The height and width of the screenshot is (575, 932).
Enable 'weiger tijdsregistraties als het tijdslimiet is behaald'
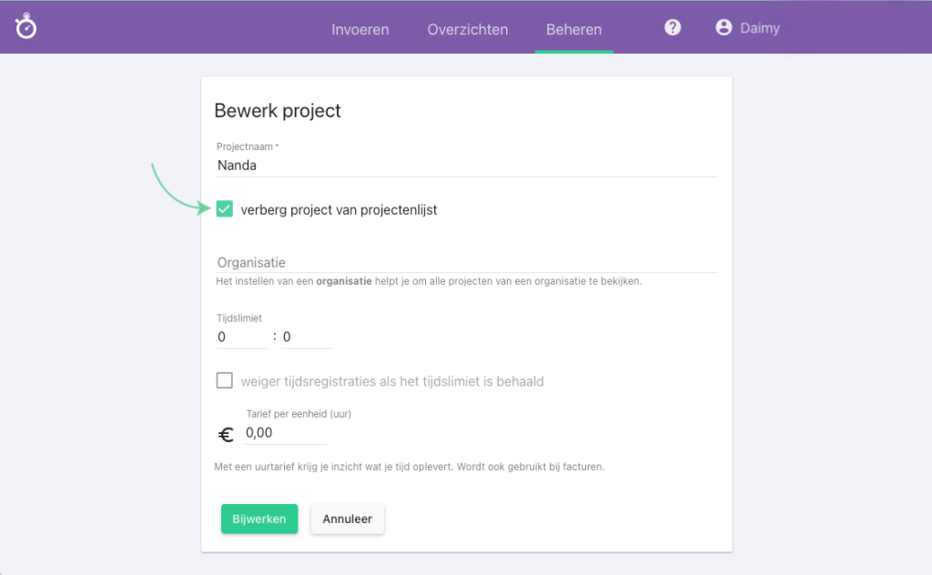tap(224, 380)
